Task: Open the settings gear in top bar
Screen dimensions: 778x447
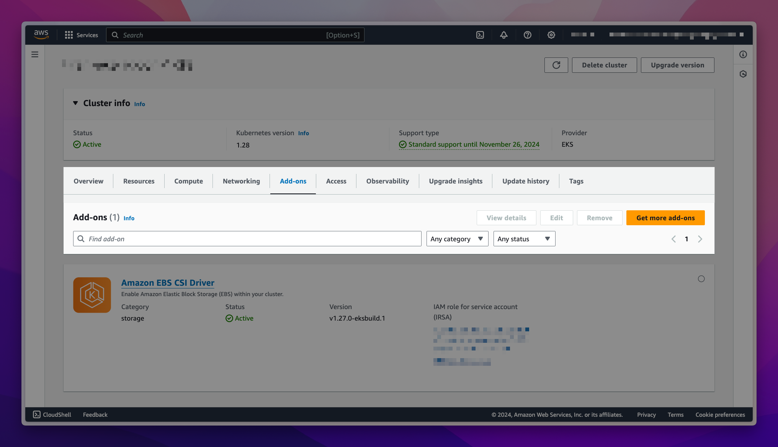Action: 551,35
